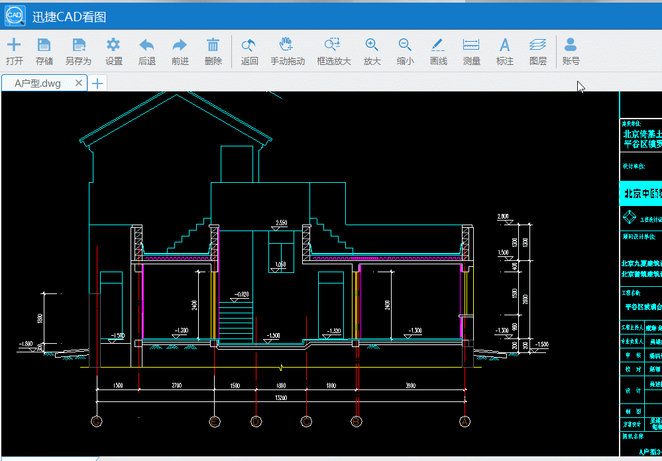The width and height of the screenshot is (662, 461).
Task: Select the 删除 delete tool
Action: tap(213, 51)
